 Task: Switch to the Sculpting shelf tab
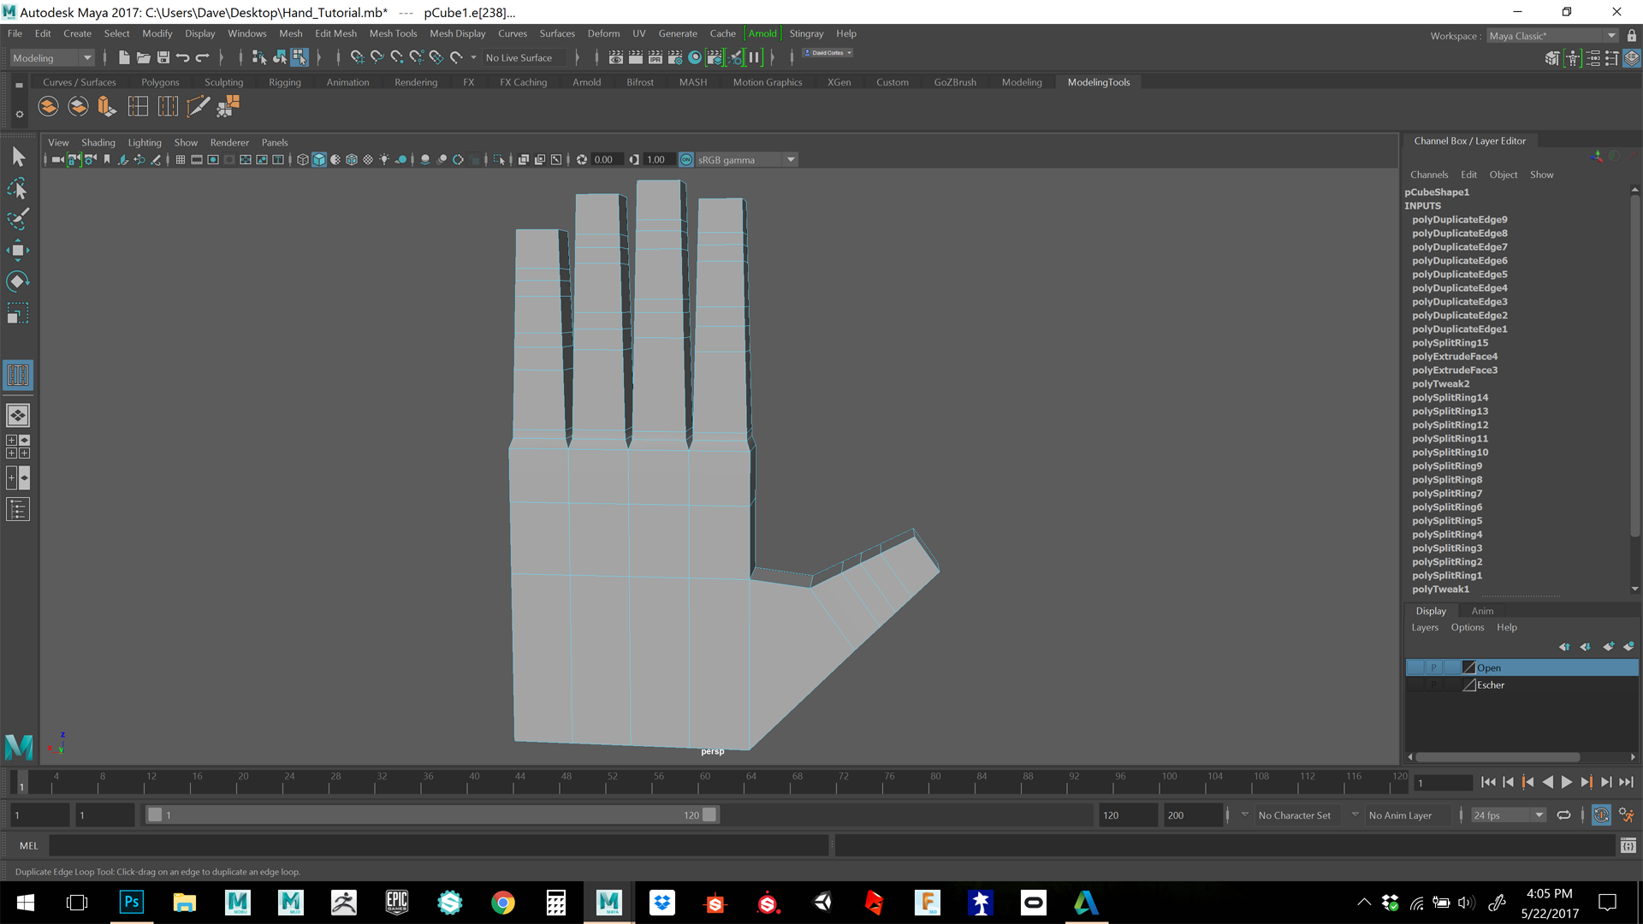pos(223,82)
